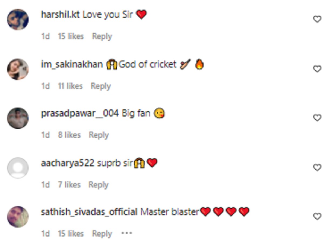324x240 pixels.
Task: Open username link sathish_sivadas_official
Action: click(89, 212)
